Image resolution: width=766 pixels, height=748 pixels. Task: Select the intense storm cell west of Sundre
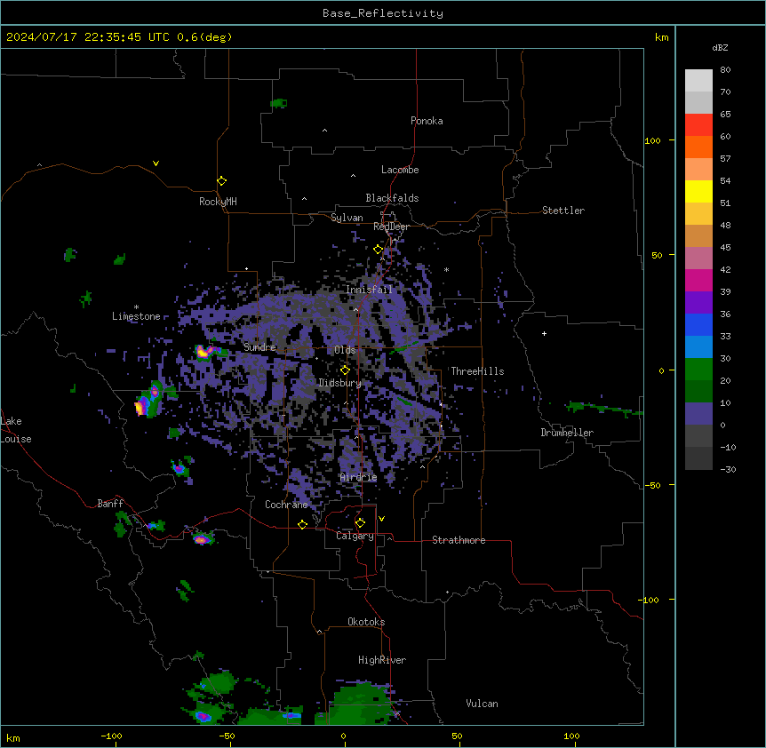(x=204, y=351)
